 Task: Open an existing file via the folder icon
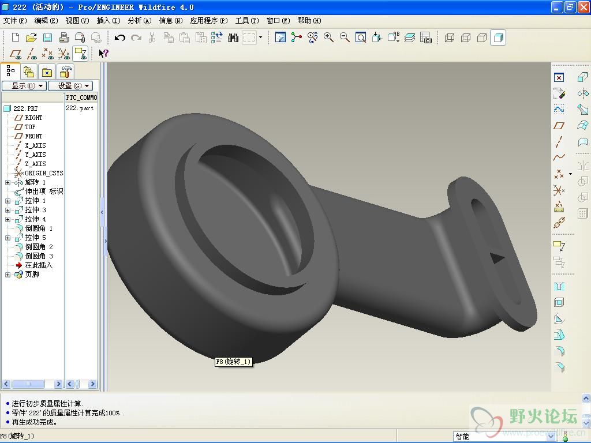(31, 37)
